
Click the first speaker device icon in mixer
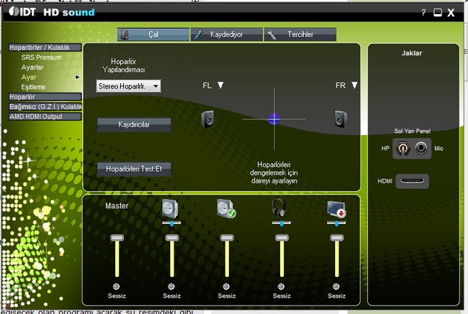(x=171, y=208)
